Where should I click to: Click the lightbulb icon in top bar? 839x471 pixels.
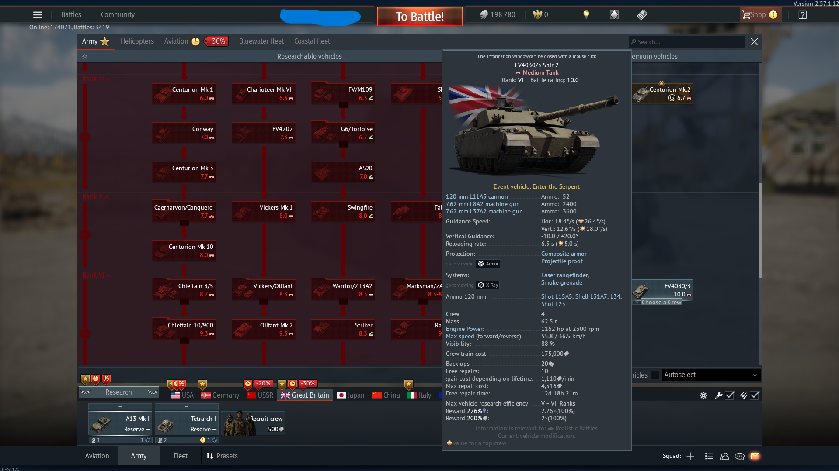586,15
